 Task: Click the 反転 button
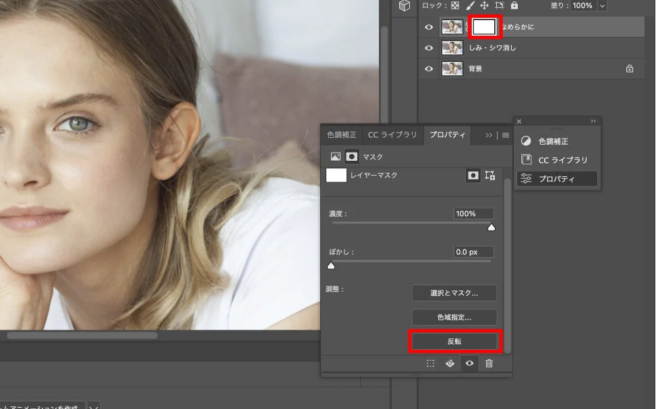[454, 342]
